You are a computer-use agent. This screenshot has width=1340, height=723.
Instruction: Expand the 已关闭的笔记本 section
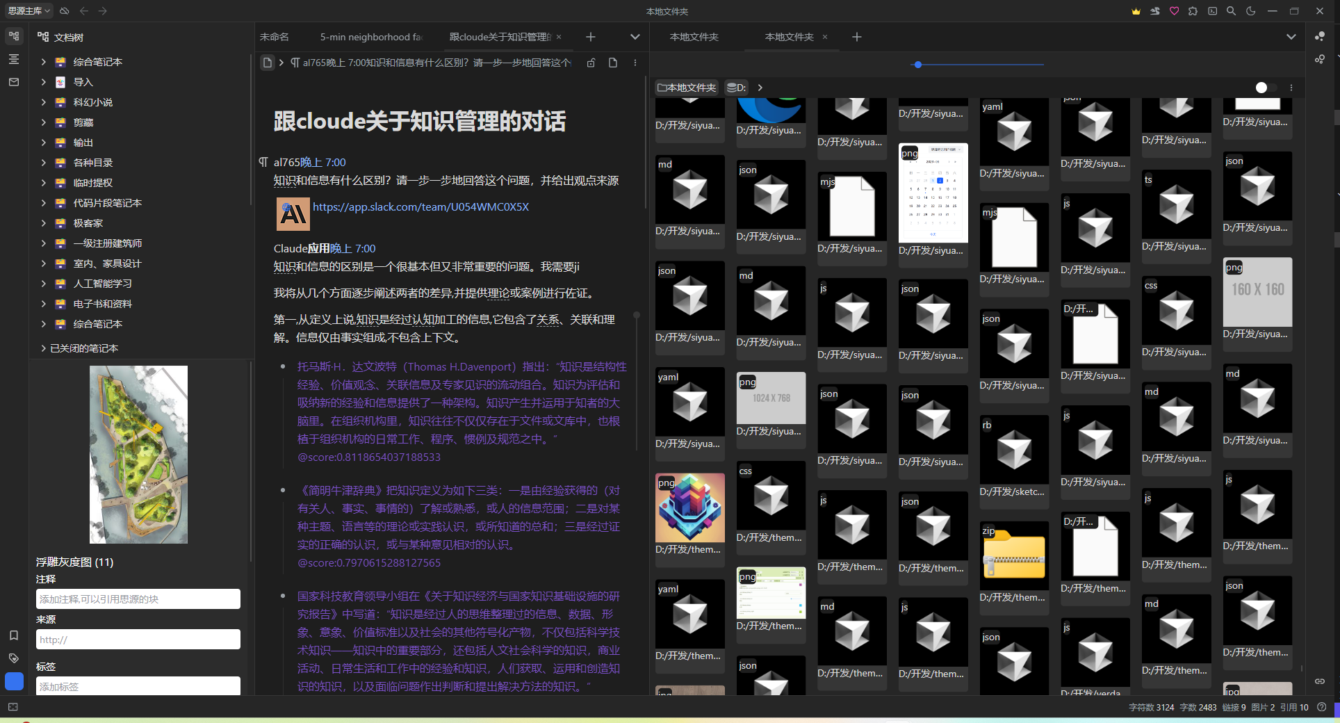(43, 348)
